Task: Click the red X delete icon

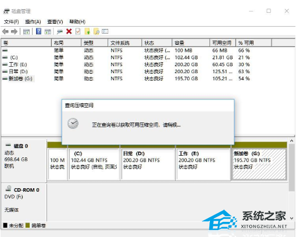Action: [69, 31]
